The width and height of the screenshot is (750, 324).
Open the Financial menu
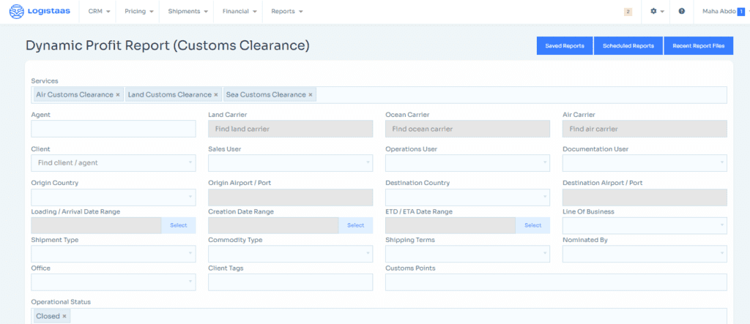click(x=240, y=12)
